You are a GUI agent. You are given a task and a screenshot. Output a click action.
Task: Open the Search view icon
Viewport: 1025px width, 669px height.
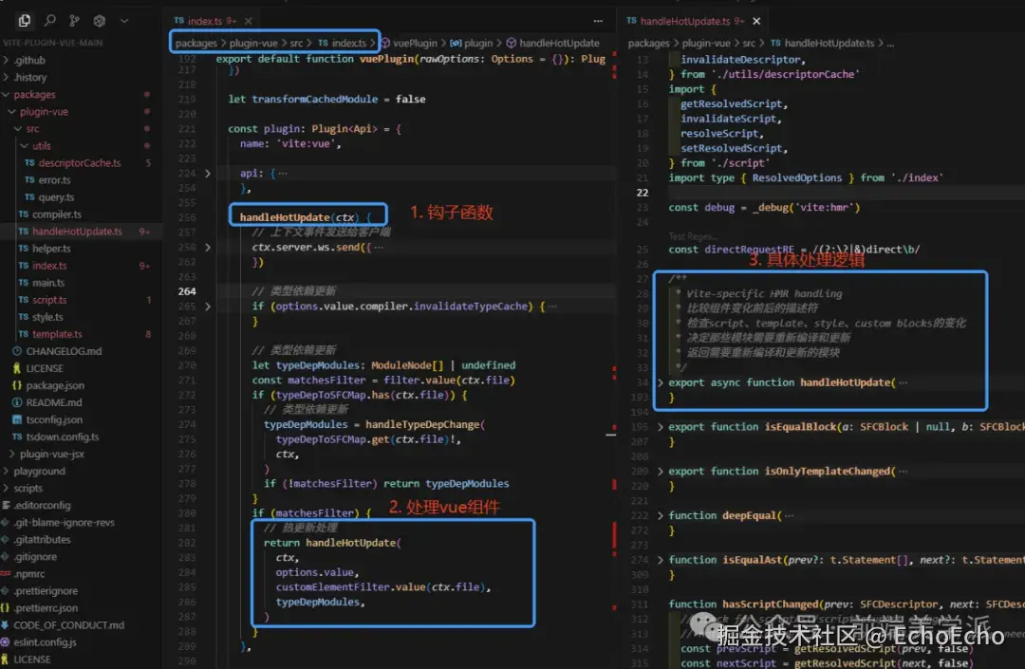pos(49,21)
